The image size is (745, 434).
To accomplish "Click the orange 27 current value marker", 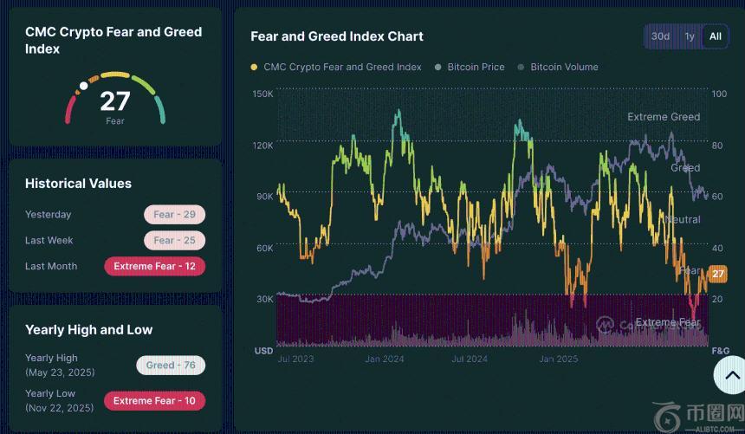I will pos(717,274).
